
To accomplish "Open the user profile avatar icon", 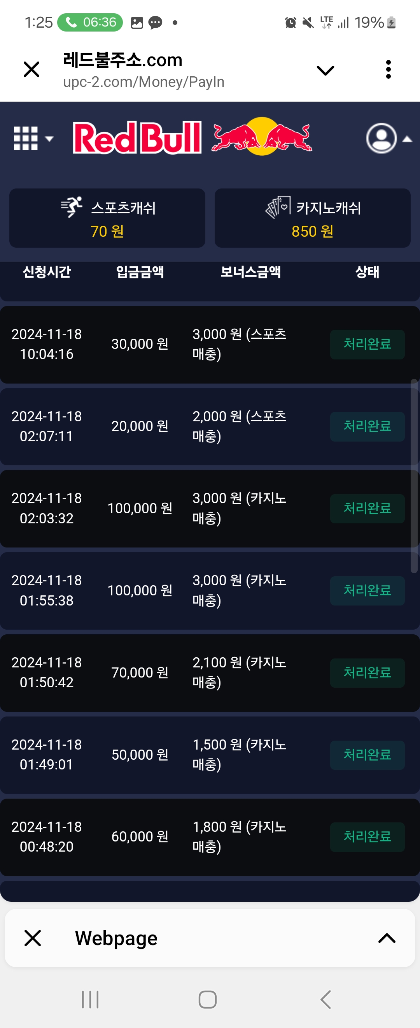I will pos(381,138).
